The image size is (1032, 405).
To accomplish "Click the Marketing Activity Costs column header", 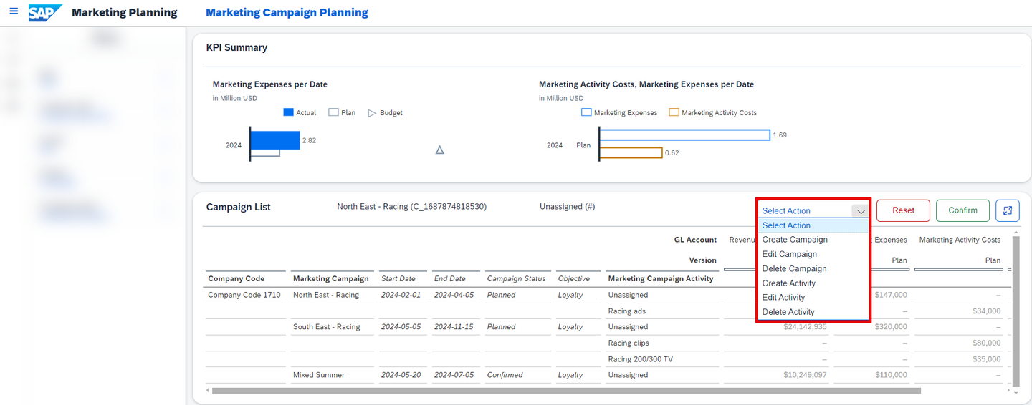I will pos(960,240).
